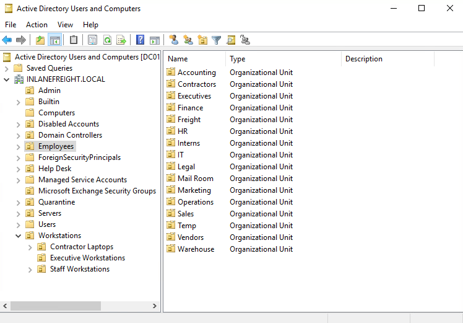Screen dimensions: 463x323
Task: Click the Create new group icon
Action: click(188, 40)
